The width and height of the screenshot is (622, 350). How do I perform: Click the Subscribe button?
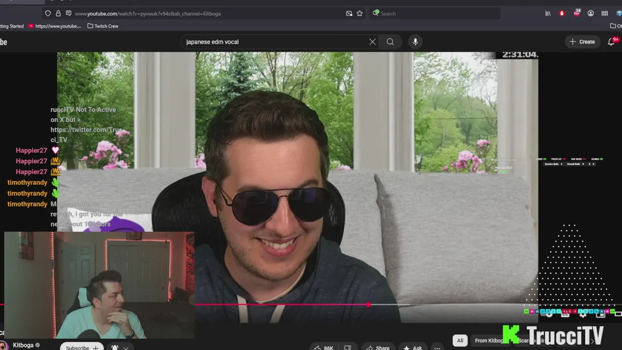pos(82,348)
